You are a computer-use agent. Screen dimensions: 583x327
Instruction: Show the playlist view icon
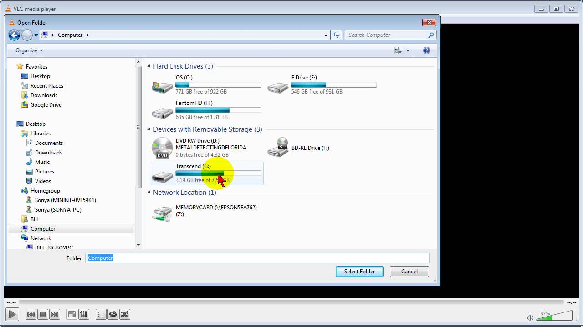[101, 314]
